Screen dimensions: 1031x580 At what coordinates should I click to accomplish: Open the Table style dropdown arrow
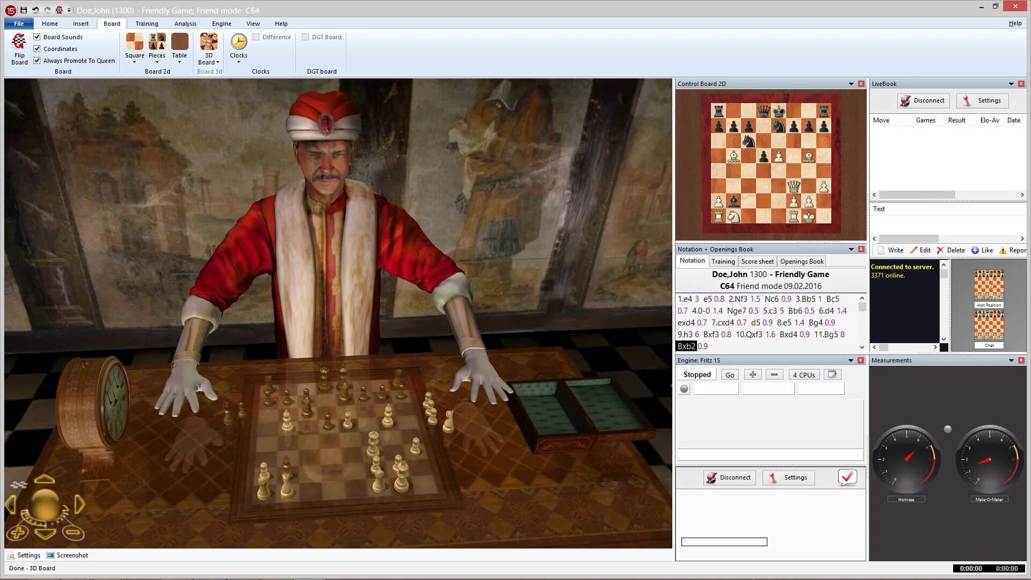coord(179,62)
